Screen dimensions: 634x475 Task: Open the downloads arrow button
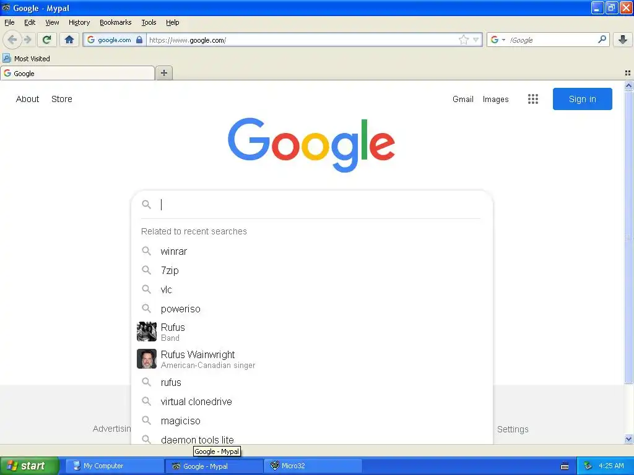tap(623, 40)
